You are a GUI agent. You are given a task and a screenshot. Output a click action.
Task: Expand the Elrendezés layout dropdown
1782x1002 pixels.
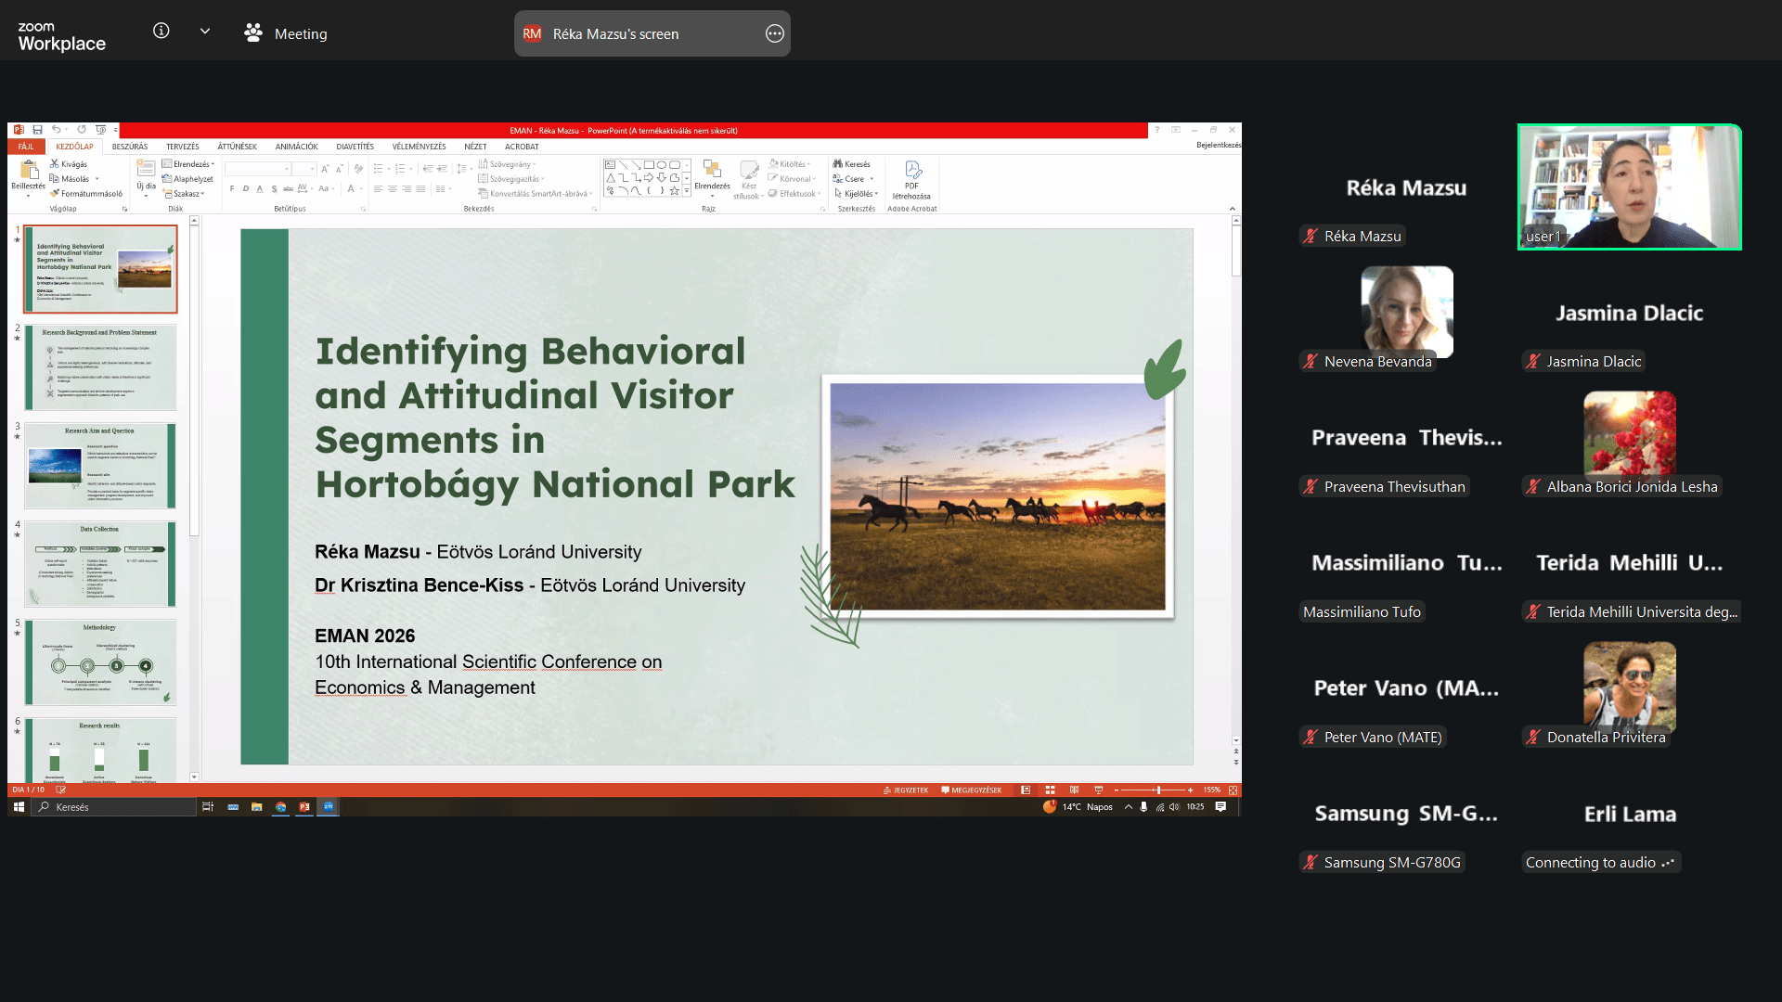point(190,164)
